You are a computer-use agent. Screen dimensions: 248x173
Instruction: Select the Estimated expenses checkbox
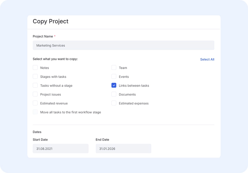114,103
